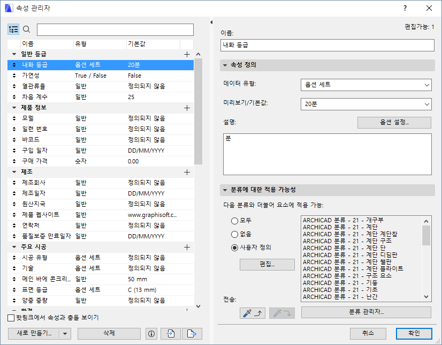
Task: Select the 없음 radio button
Action: [234, 234]
